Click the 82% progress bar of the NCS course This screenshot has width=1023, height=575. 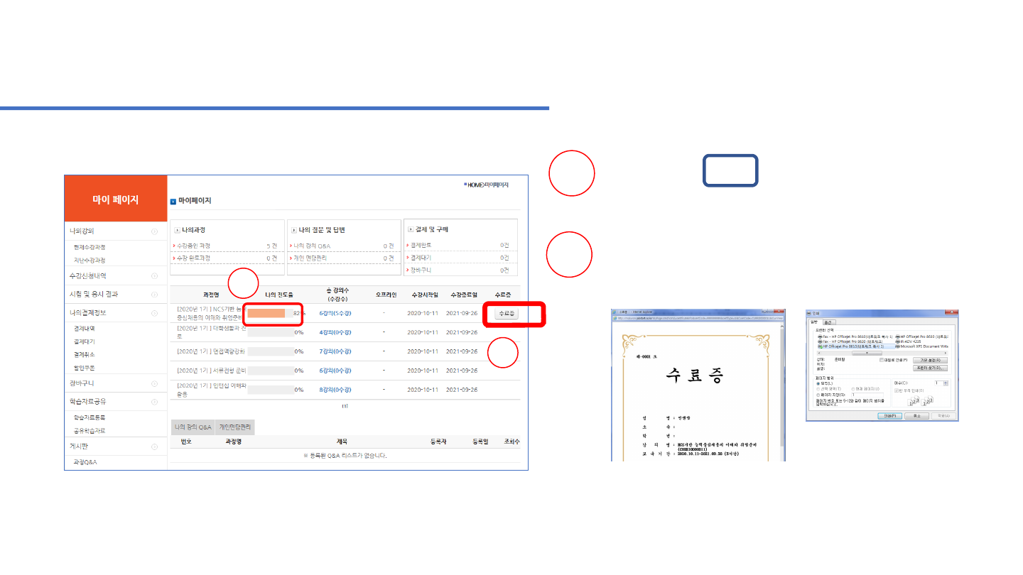pyautogui.click(x=267, y=313)
